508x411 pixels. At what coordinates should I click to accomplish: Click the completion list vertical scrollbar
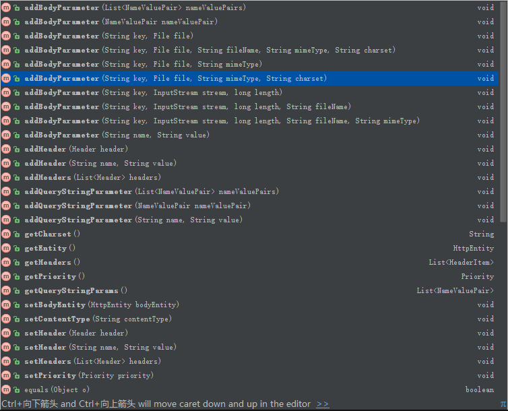pyautogui.click(x=503, y=112)
